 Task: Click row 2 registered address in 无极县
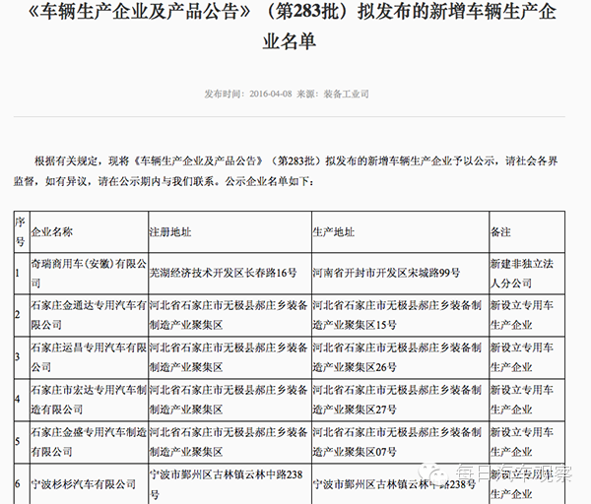click(x=229, y=315)
